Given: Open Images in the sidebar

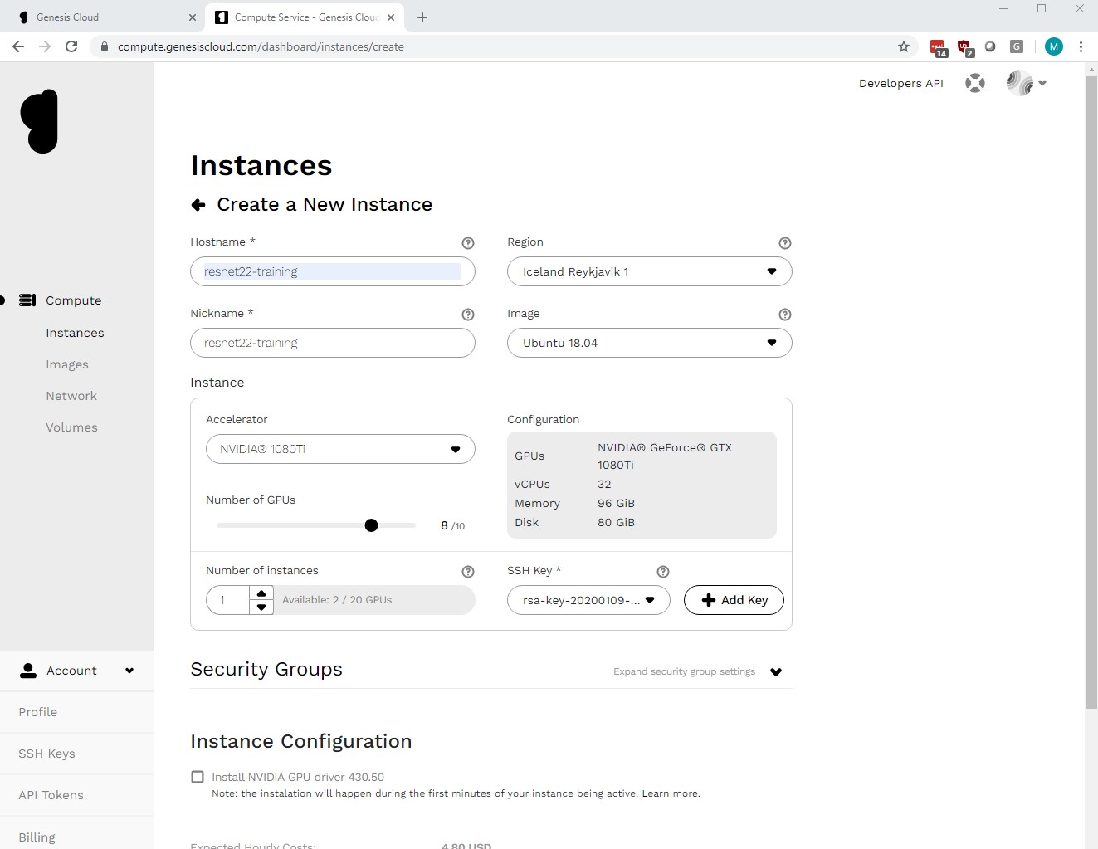Looking at the screenshot, I should pos(67,364).
